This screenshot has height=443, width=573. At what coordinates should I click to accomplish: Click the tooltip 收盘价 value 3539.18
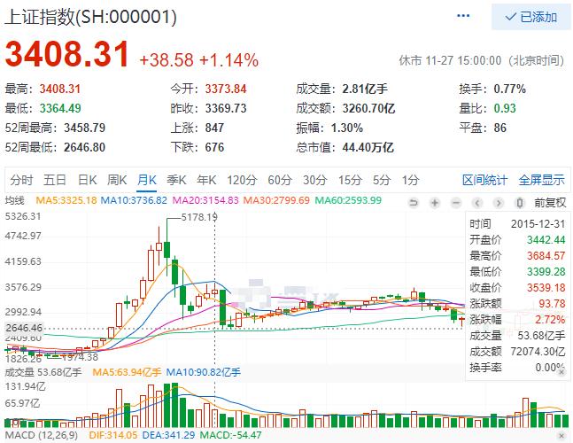pyautogui.click(x=546, y=288)
